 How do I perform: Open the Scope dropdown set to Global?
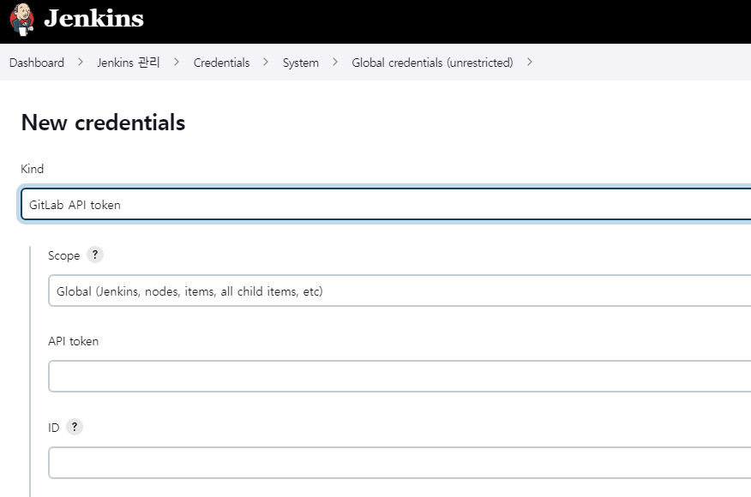(x=400, y=290)
